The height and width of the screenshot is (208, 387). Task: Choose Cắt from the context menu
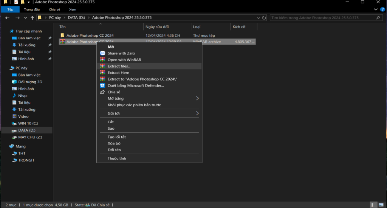[149, 122]
